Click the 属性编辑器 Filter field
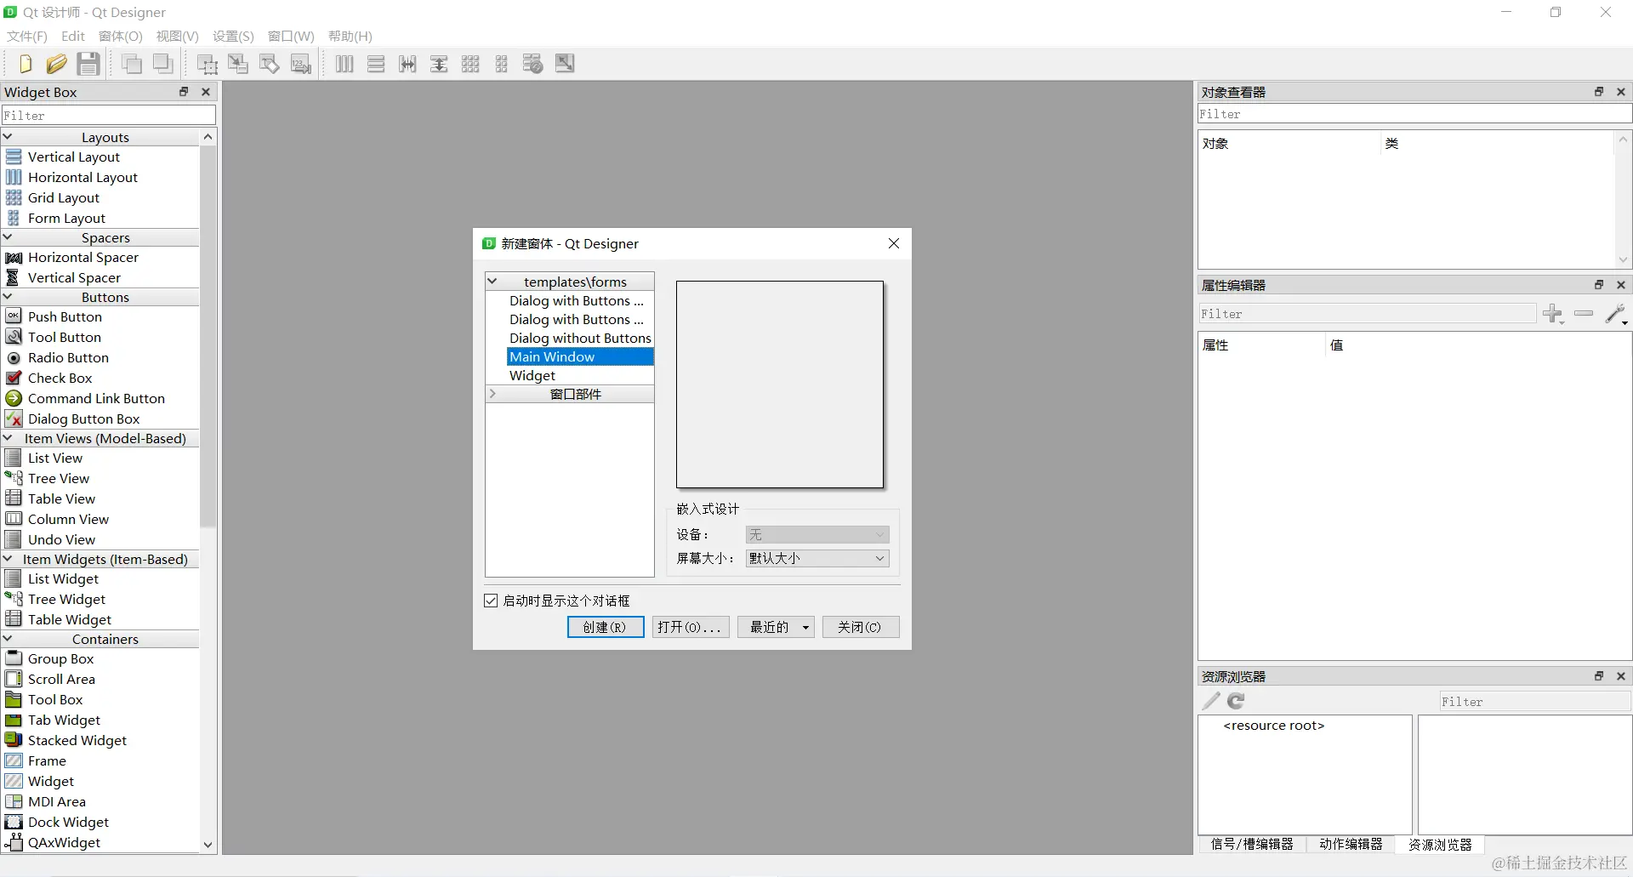This screenshot has height=877, width=1633. pyautogui.click(x=1367, y=314)
